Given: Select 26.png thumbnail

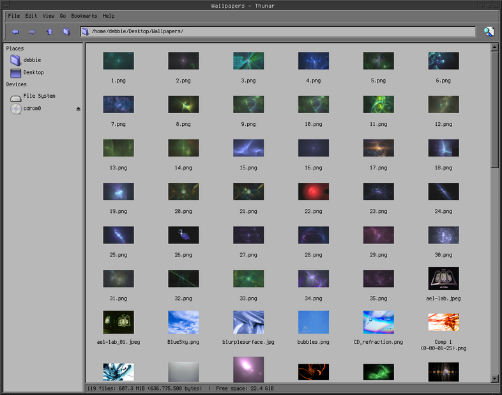Looking at the screenshot, I should 183,235.
